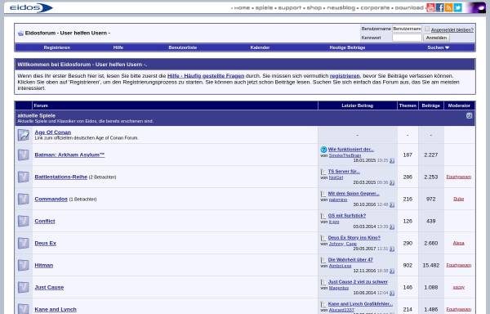Click the Deus Ex forum status icon
The width and height of the screenshot is (490, 314).
click(24, 243)
